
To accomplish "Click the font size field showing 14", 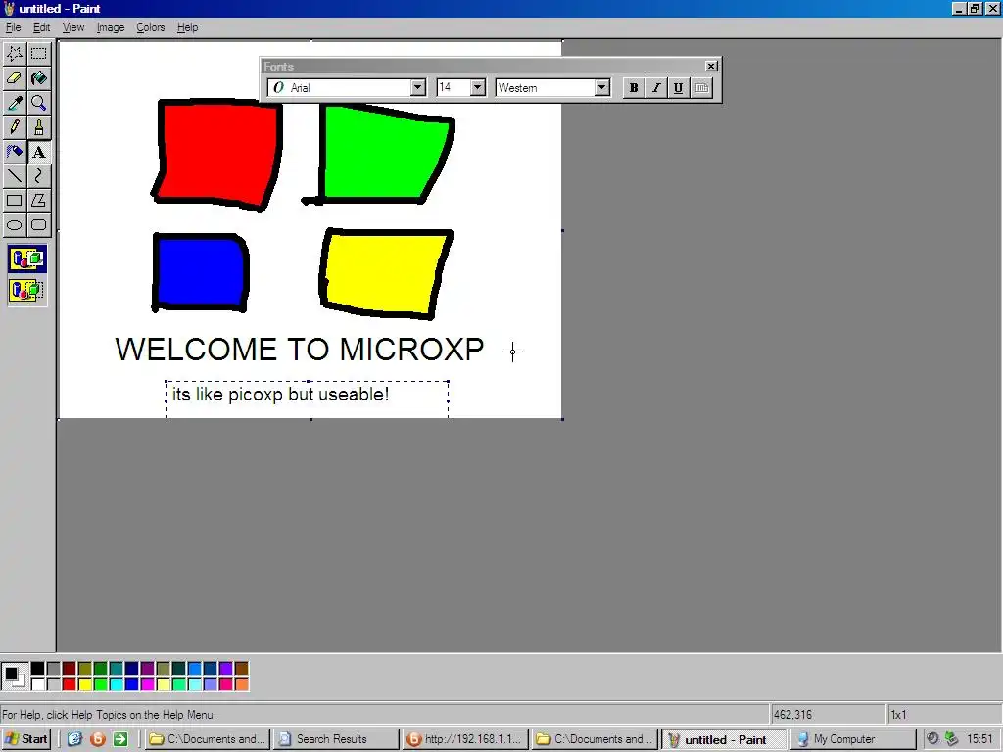I will [454, 87].
